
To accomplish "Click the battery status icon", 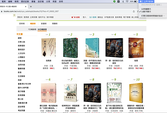I will coord(136,1).
